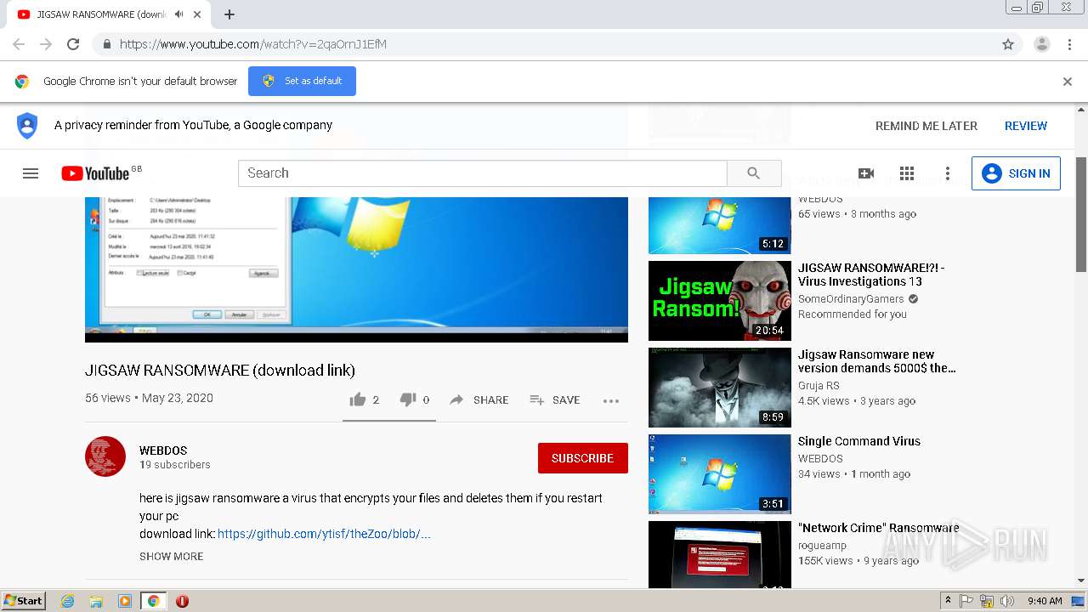Viewport: 1088px width, 612px height.
Task: Open the YouTube hamburger guide menu
Action: pyautogui.click(x=31, y=173)
